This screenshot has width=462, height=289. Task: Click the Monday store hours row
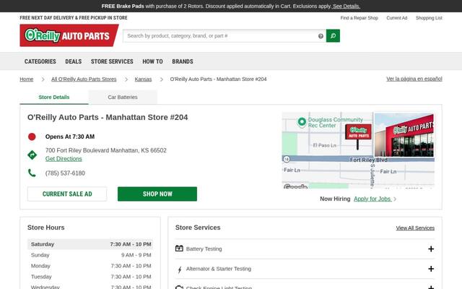[x=90, y=266]
